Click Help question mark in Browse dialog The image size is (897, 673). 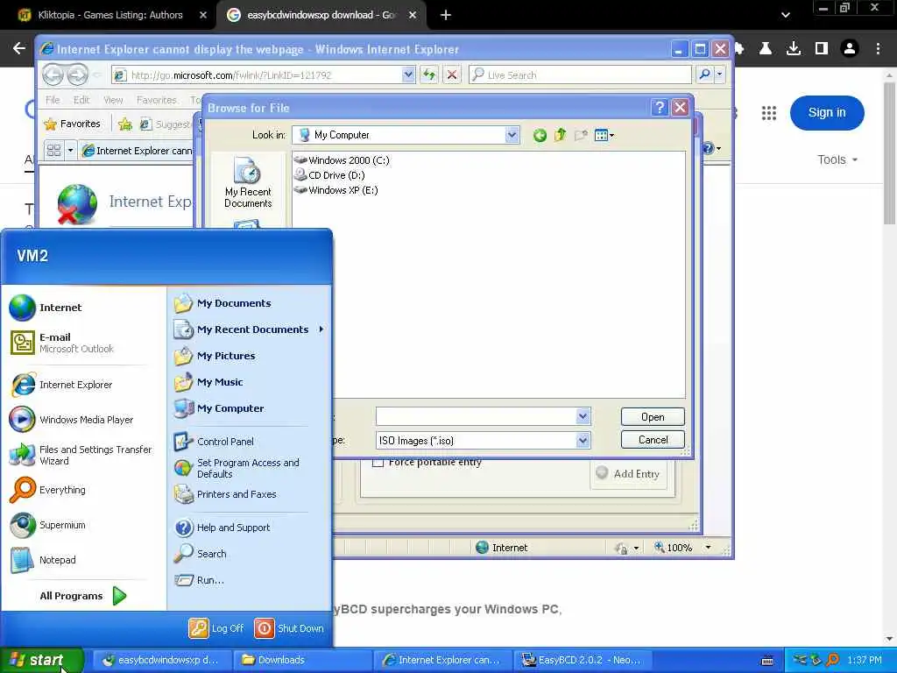(x=659, y=107)
